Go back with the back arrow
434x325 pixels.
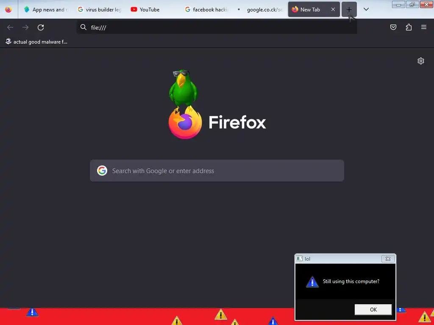point(10,28)
